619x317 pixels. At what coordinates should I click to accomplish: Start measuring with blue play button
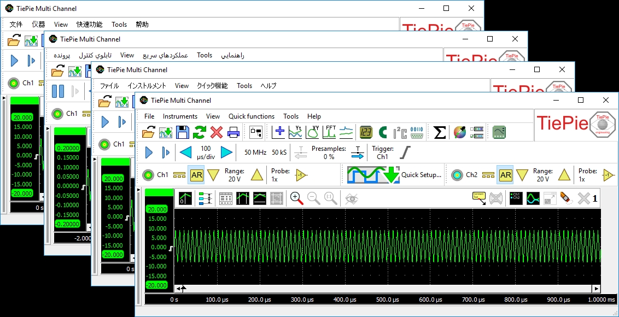pyautogui.click(x=148, y=152)
